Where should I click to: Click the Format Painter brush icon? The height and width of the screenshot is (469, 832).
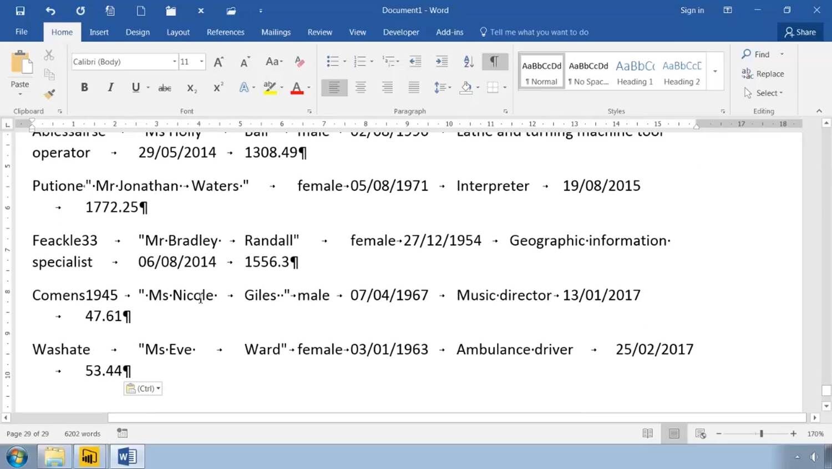point(49,94)
